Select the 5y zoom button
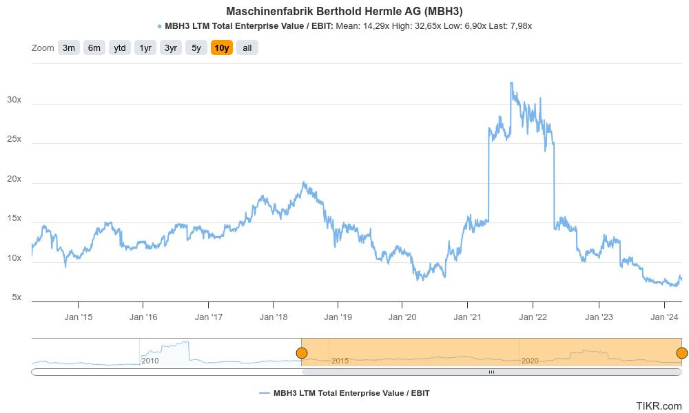The width and height of the screenshot is (689, 413). pyautogui.click(x=196, y=48)
